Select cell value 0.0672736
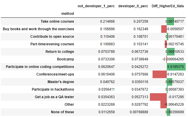Viewport: 188px width, 117px height. [x=140, y=51]
